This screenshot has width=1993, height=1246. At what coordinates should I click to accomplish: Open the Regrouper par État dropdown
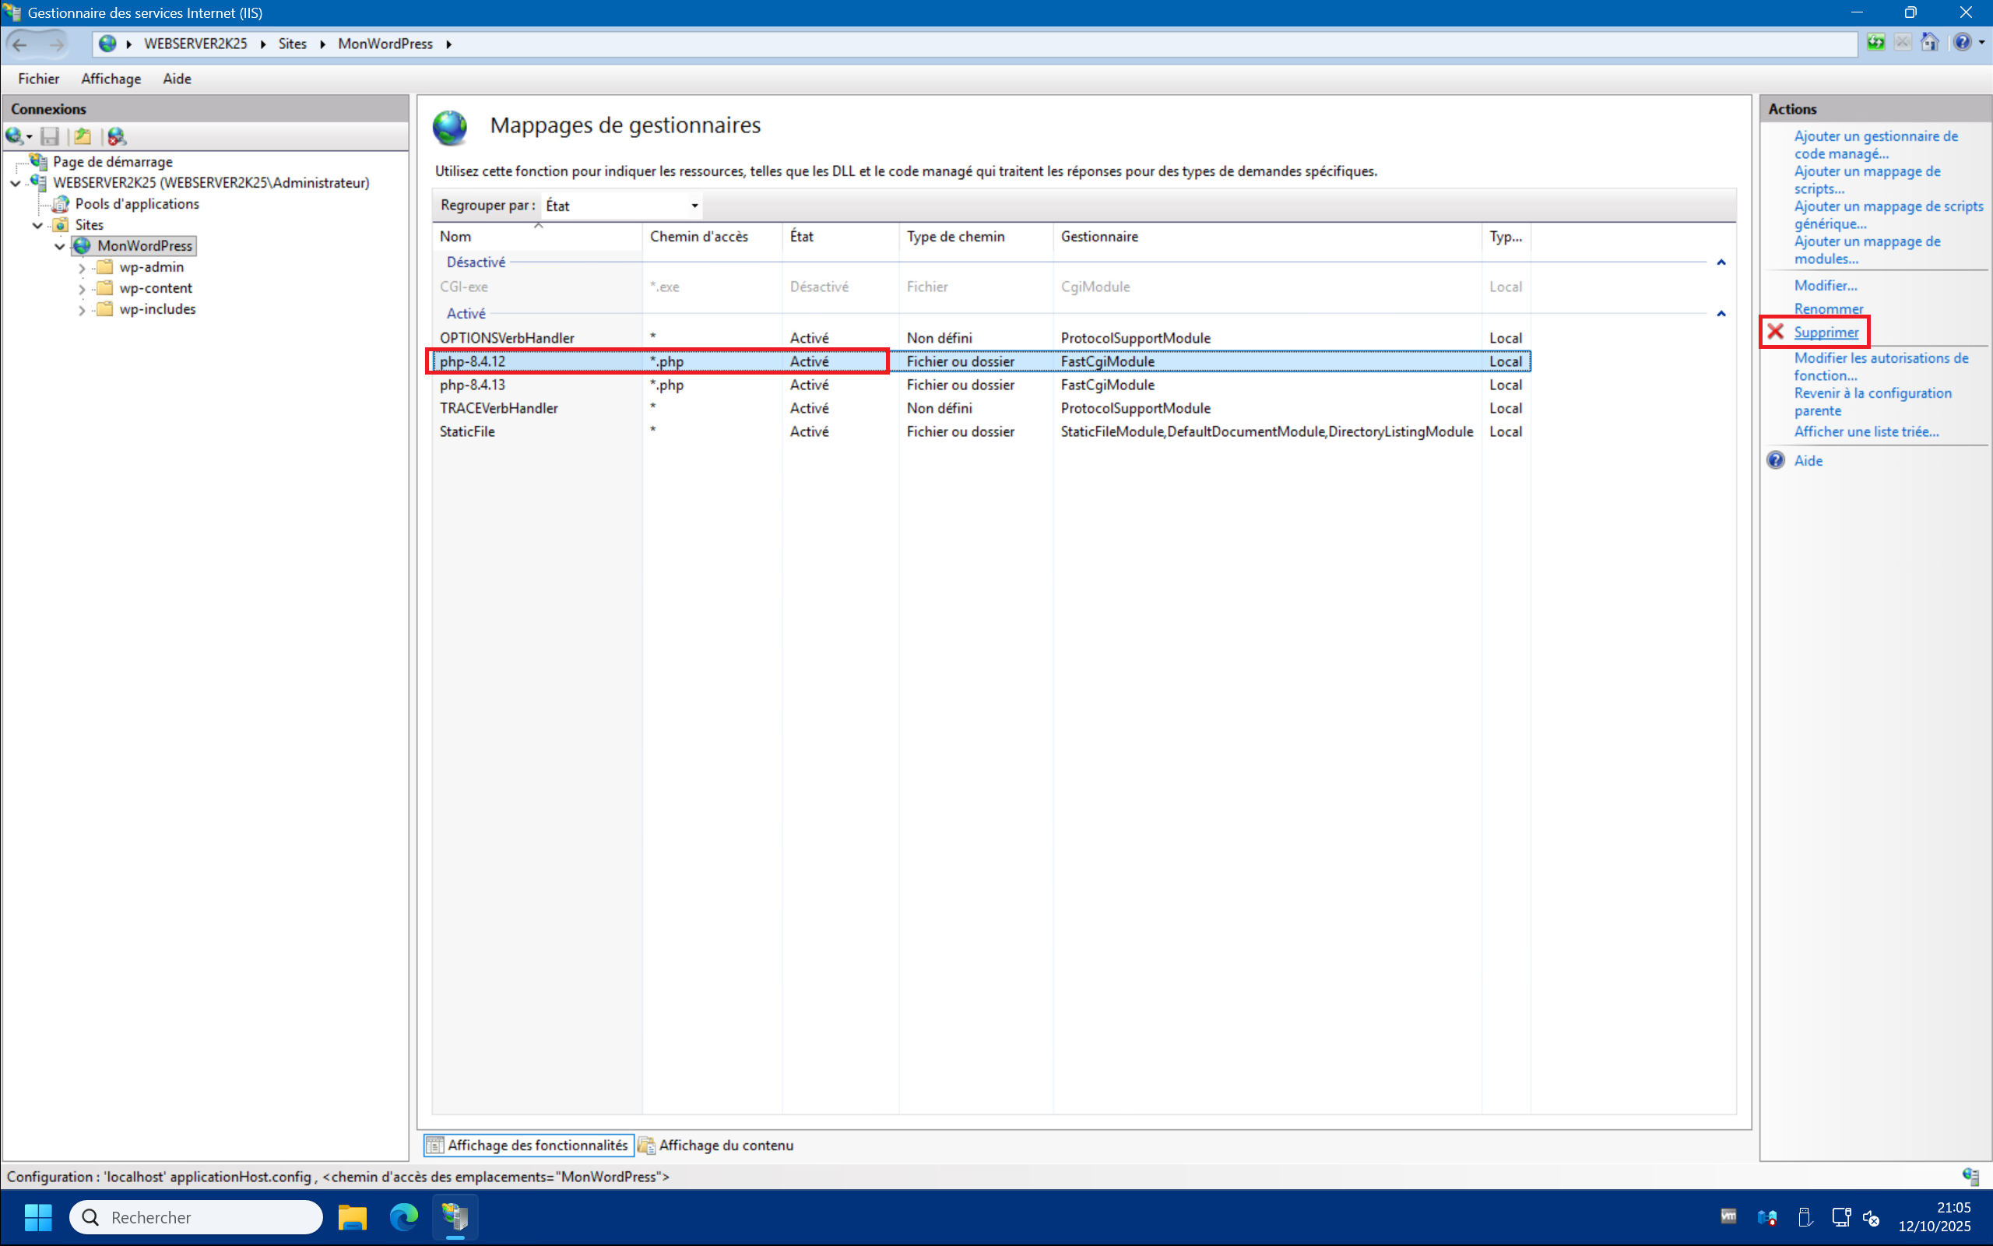(x=694, y=206)
